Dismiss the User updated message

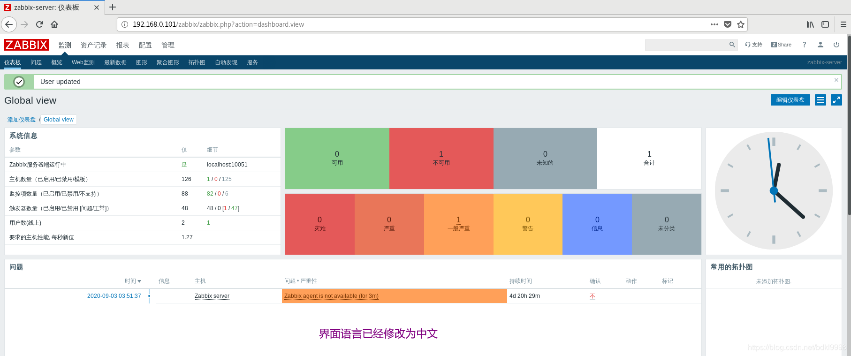(836, 80)
